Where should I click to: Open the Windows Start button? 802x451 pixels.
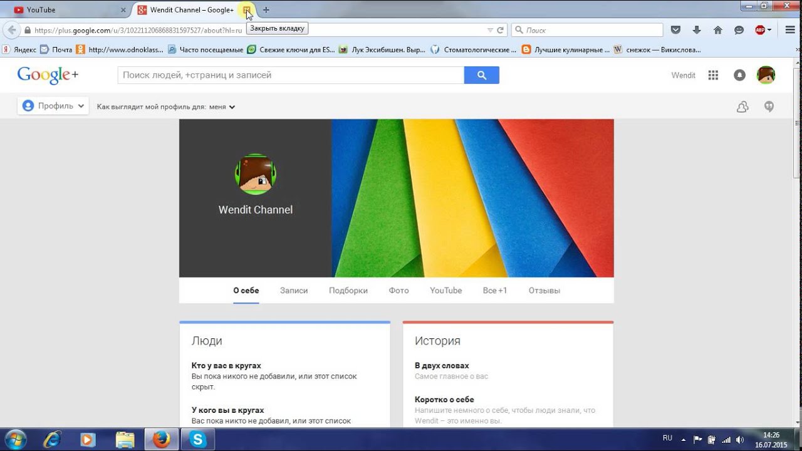click(x=15, y=440)
